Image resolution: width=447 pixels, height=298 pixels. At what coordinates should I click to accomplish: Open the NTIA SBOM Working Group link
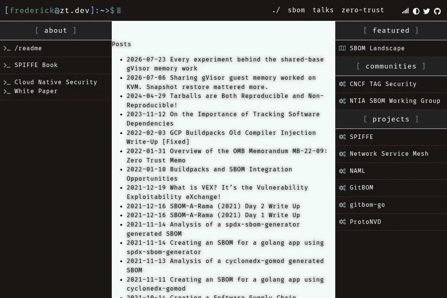[x=395, y=101]
